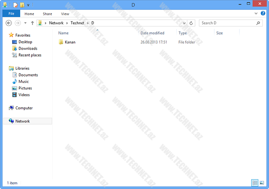Viewport: 269px width, 189px height.
Task: Click the Pictures library icon
Action: point(14,88)
